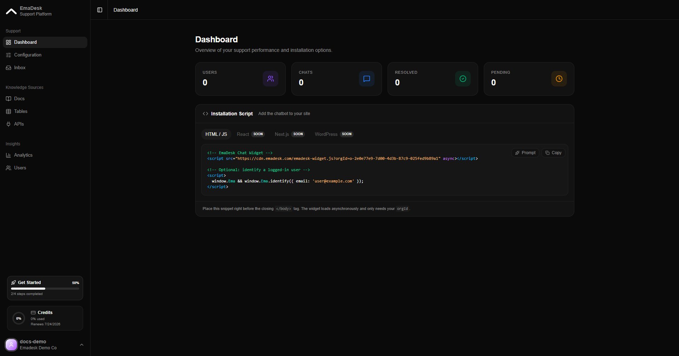Click the blue Chats message icon
This screenshot has width=679, height=356.
click(367, 79)
